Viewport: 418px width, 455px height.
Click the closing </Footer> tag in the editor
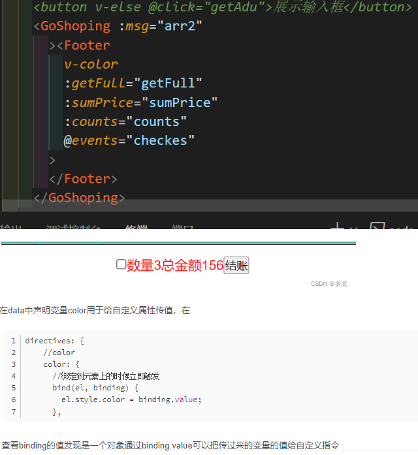83,179
